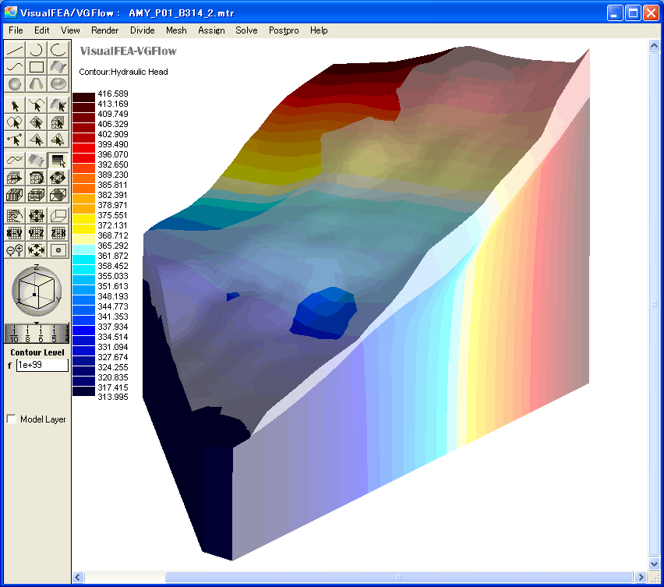The height and width of the screenshot is (587, 664).
Task: Click the 1/8 mark on scale ruler
Action: click(x=28, y=334)
